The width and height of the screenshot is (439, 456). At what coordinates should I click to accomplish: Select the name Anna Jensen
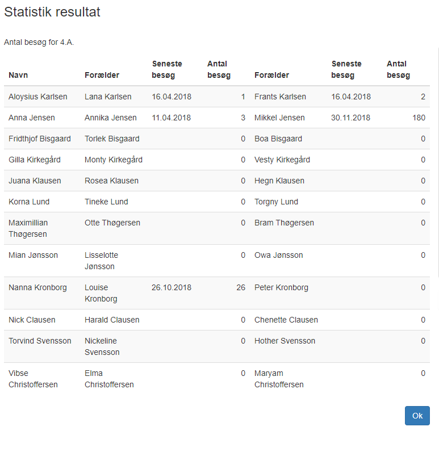(32, 118)
